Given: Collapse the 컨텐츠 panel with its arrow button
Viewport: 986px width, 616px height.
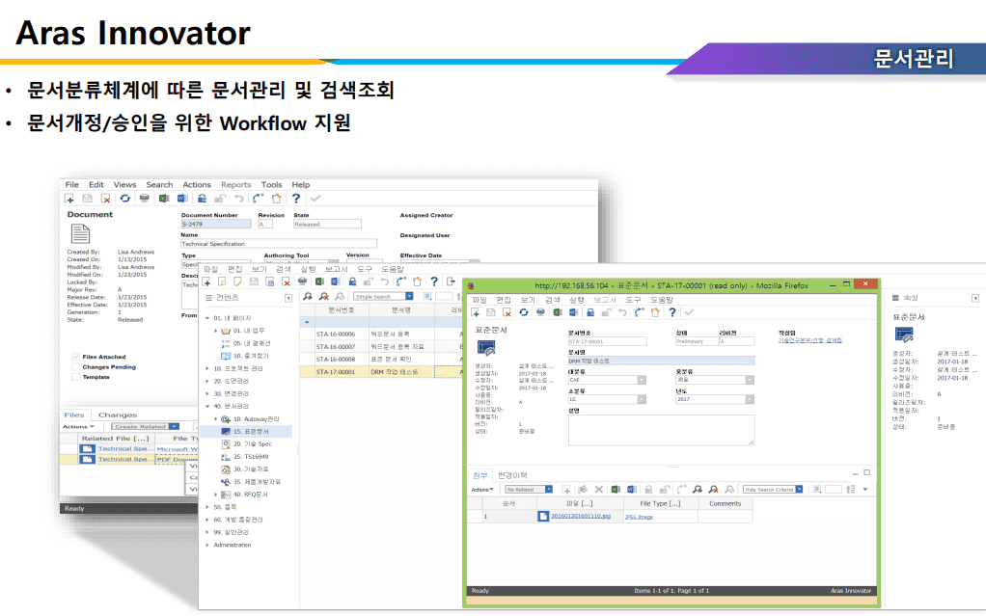Looking at the screenshot, I should (288, 298).
